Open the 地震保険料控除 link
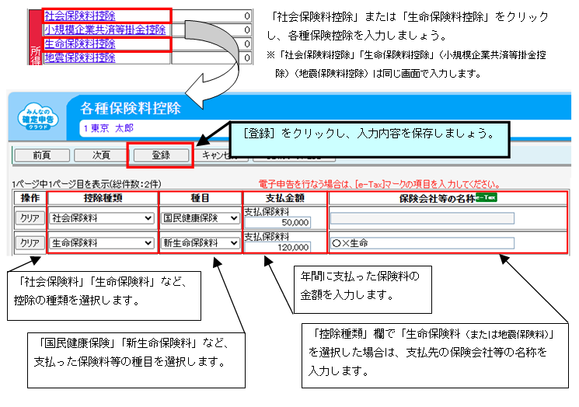The height and width of the screenshot is (407, 579). pos(80,57)
